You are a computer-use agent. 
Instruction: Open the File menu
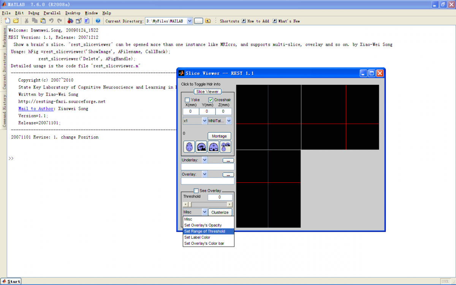(x=6, y=13)
